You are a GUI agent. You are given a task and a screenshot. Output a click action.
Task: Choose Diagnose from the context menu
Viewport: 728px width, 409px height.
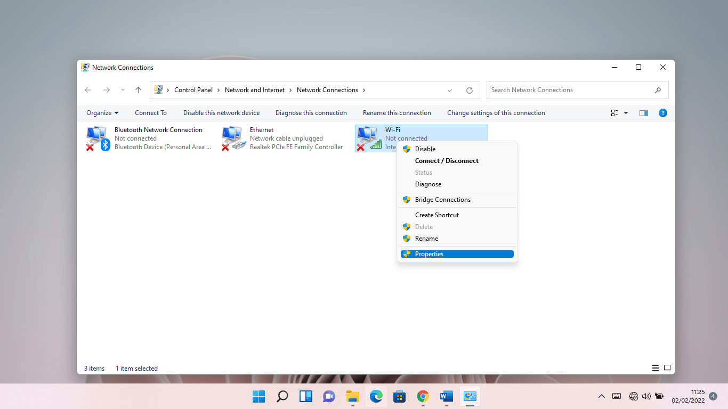[457, 184]
